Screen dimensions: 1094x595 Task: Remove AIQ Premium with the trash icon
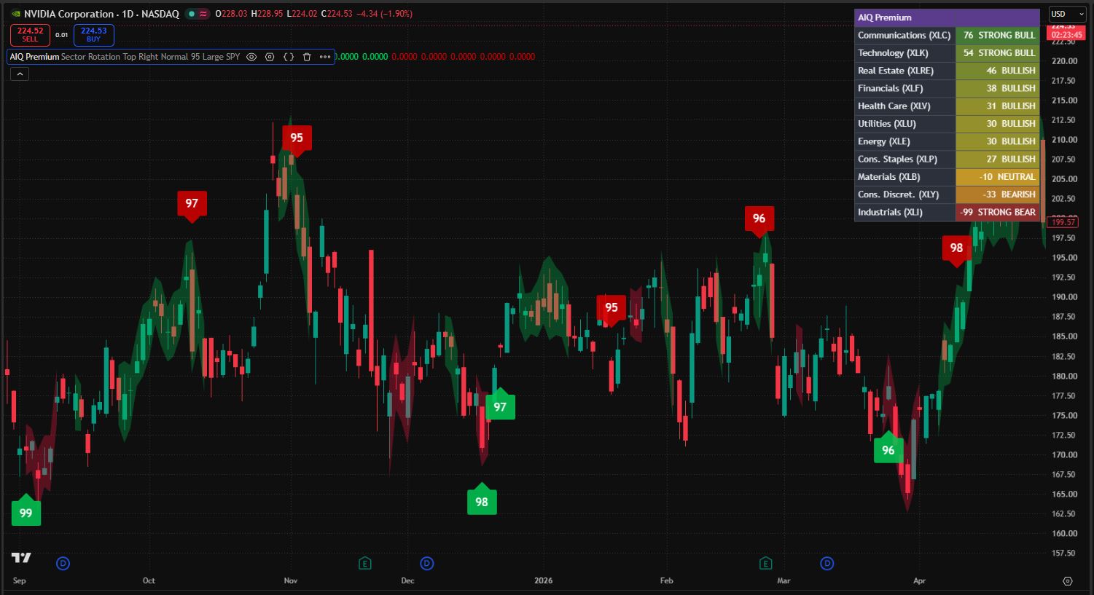click(x=307, y=57)
